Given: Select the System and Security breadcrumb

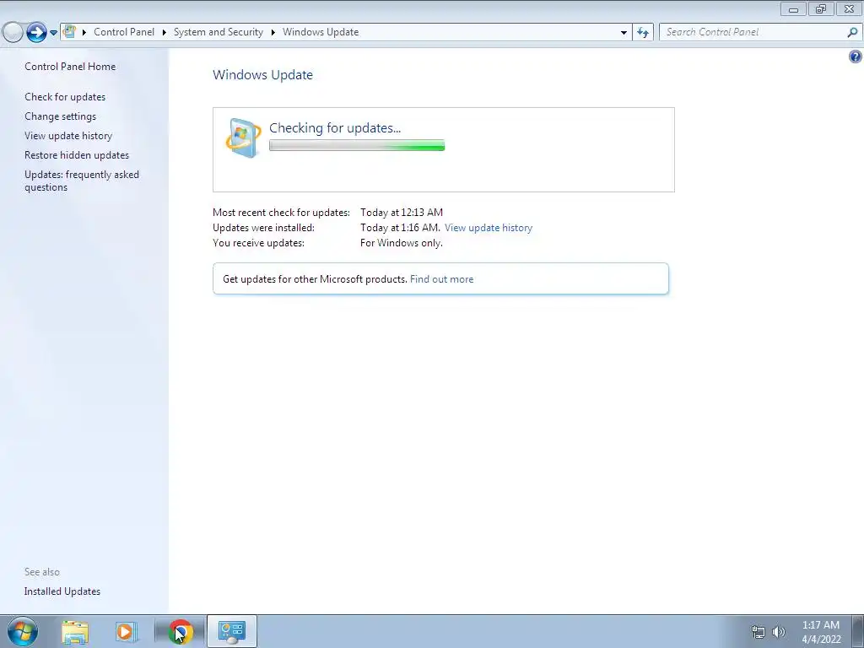Looking at the screenshot, I should [219, 32].
